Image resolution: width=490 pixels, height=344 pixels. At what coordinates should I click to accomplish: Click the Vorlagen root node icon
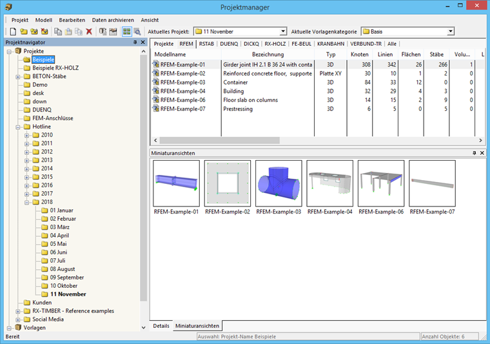pyautogui.click(x=18, y=327)
